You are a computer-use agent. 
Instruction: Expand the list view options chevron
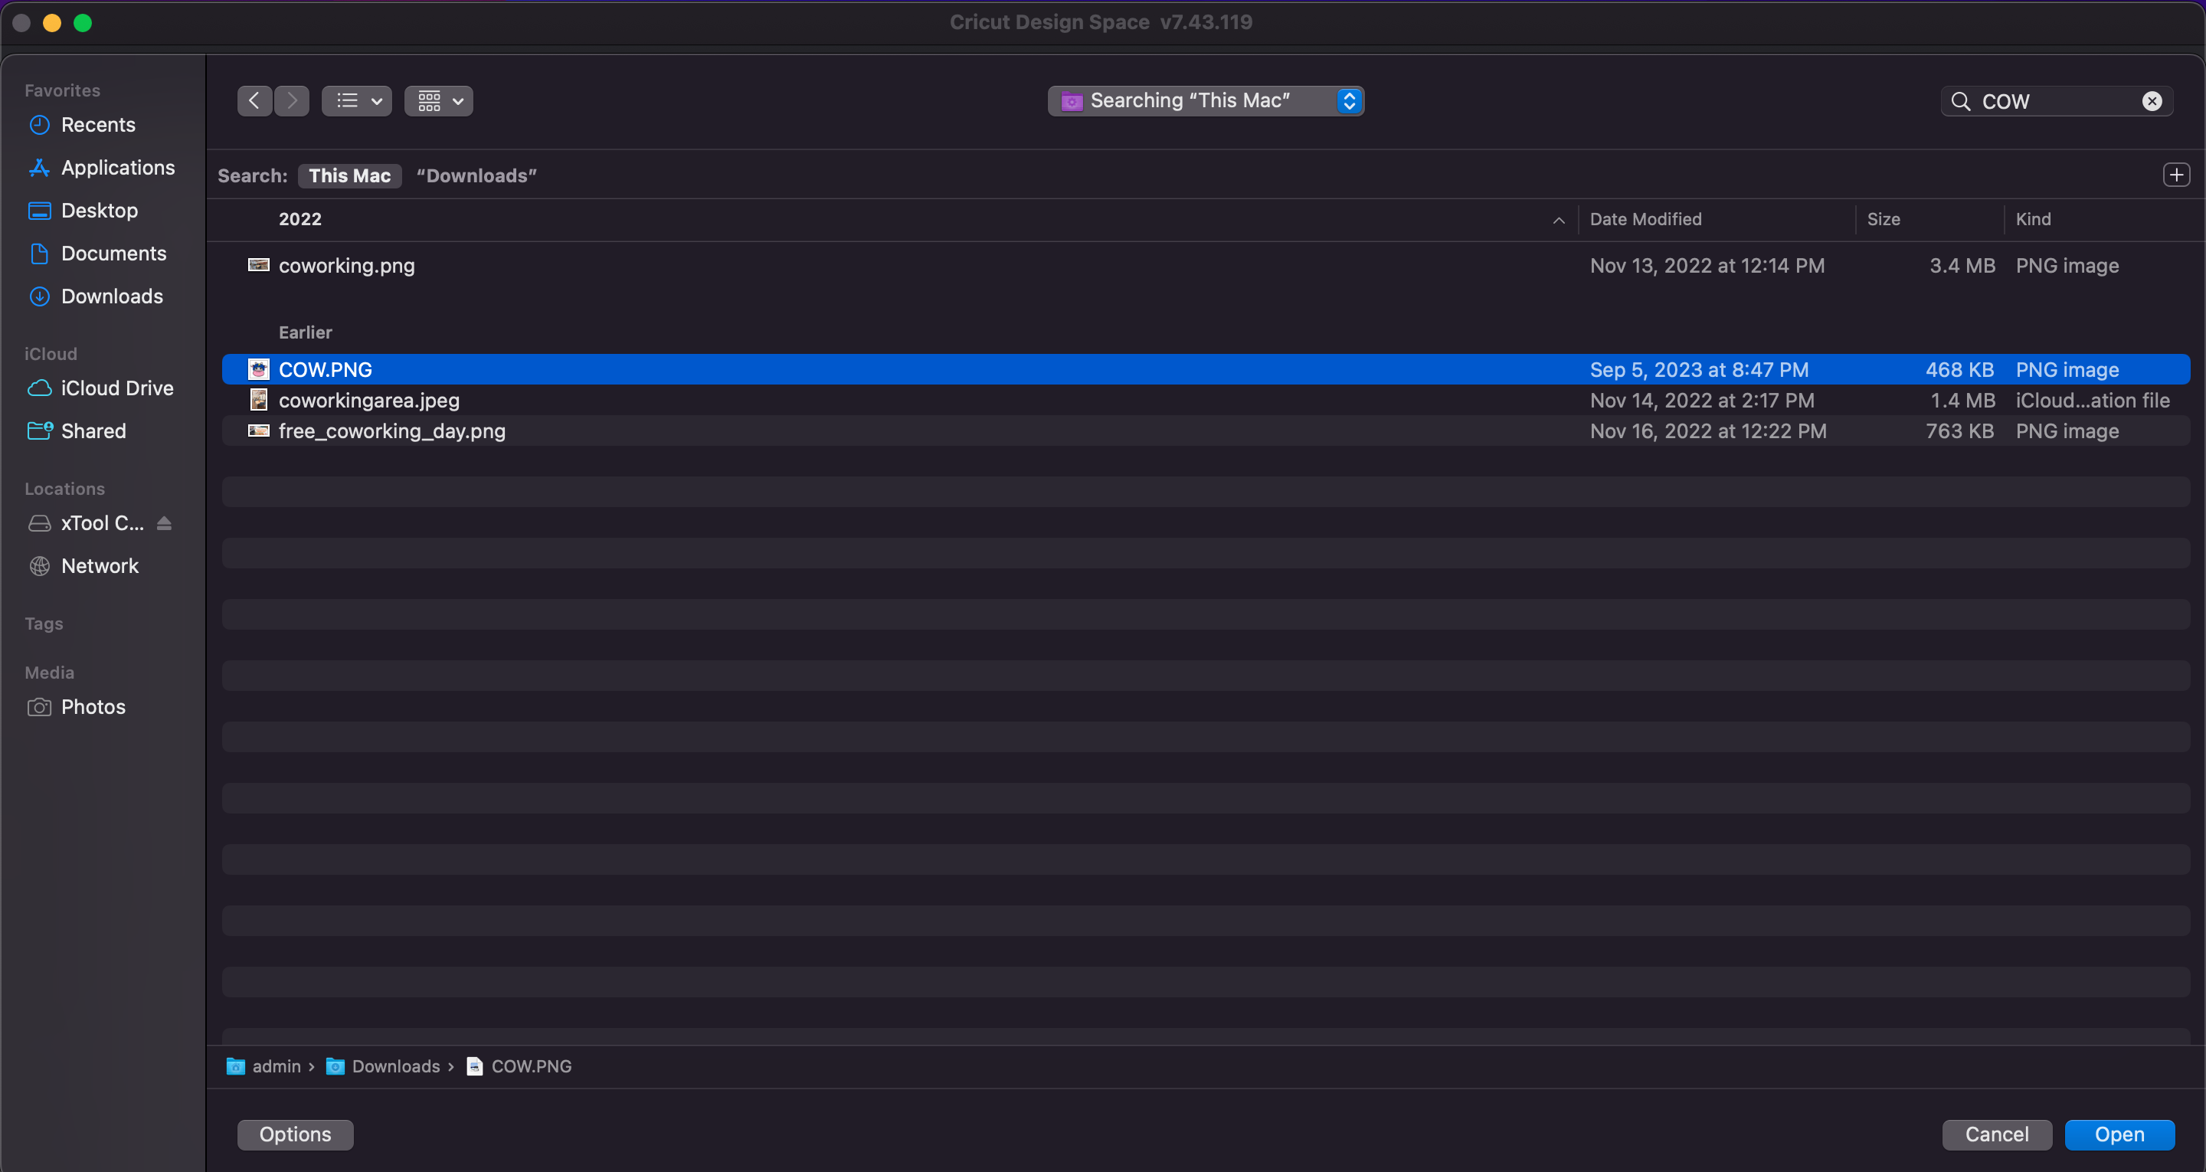[375, 100]
